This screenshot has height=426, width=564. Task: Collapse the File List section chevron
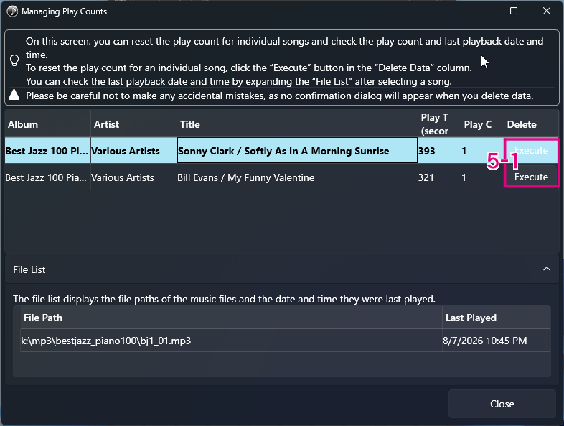[x=546, y=269]
